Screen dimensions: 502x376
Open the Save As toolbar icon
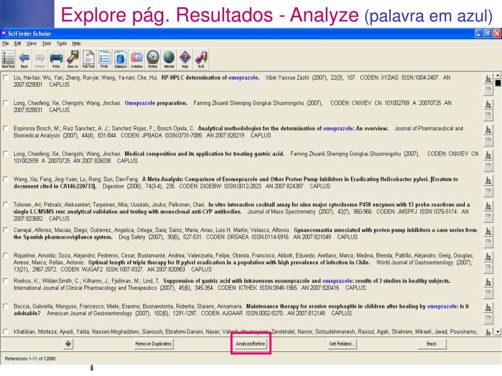pyautogui.click(x=73, y=59)
